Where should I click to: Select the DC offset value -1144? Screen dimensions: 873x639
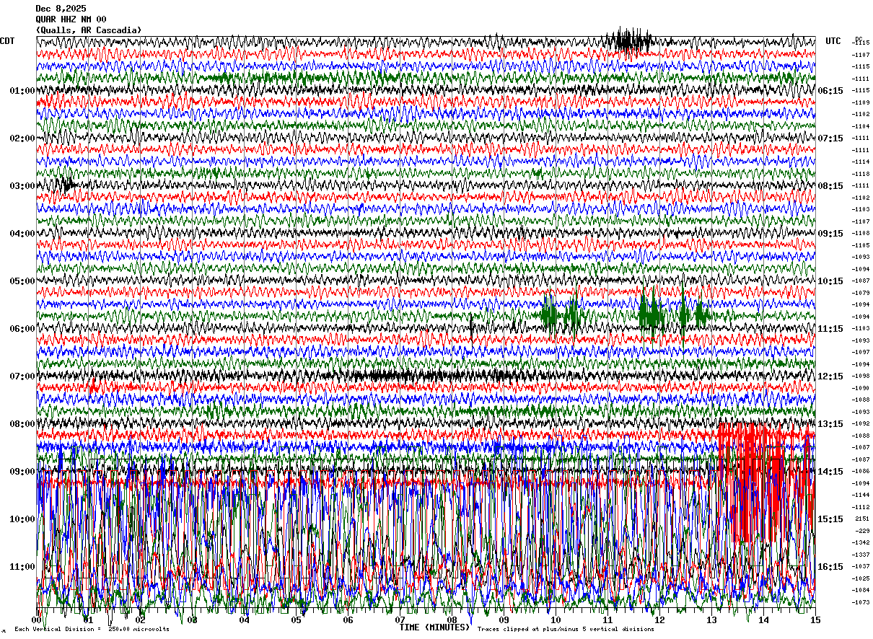[861, 495]
